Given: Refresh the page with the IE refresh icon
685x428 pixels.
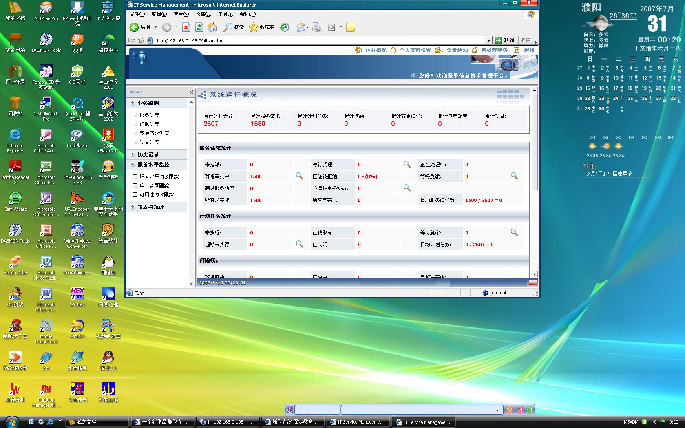Looking at the screenshot, I should click(199, 27).
